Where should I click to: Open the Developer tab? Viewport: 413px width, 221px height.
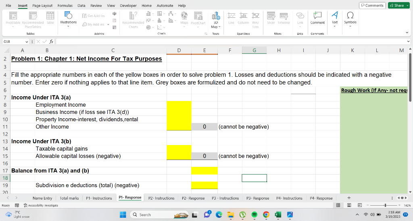tap(128, 6)
